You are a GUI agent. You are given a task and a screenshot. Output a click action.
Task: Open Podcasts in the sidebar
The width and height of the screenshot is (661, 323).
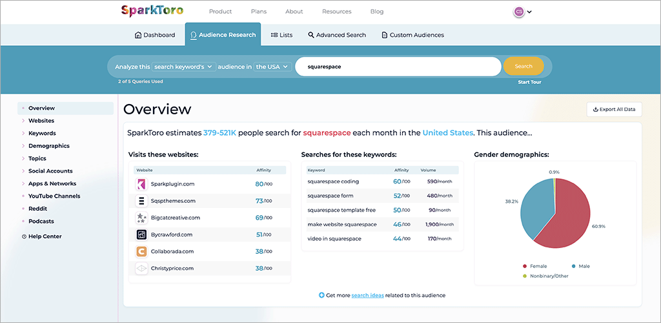[x=41, y=222]
